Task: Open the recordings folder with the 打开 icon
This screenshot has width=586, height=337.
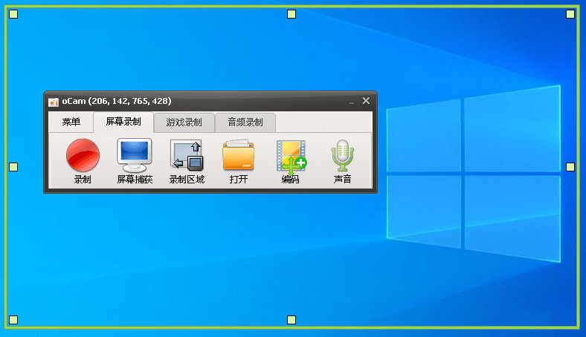Action: click(239, 161)
